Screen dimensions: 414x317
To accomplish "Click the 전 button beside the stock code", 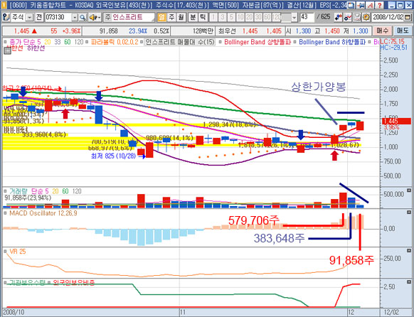I will (39, 17).
